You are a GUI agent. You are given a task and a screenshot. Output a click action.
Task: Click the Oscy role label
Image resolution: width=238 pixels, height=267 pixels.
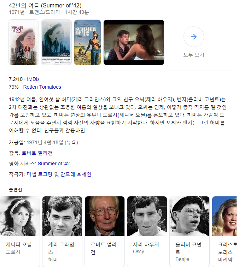coord(138,251)
